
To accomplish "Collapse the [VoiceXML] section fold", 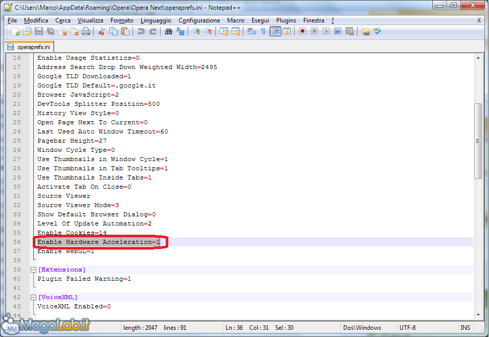I will tap(34, 298).
